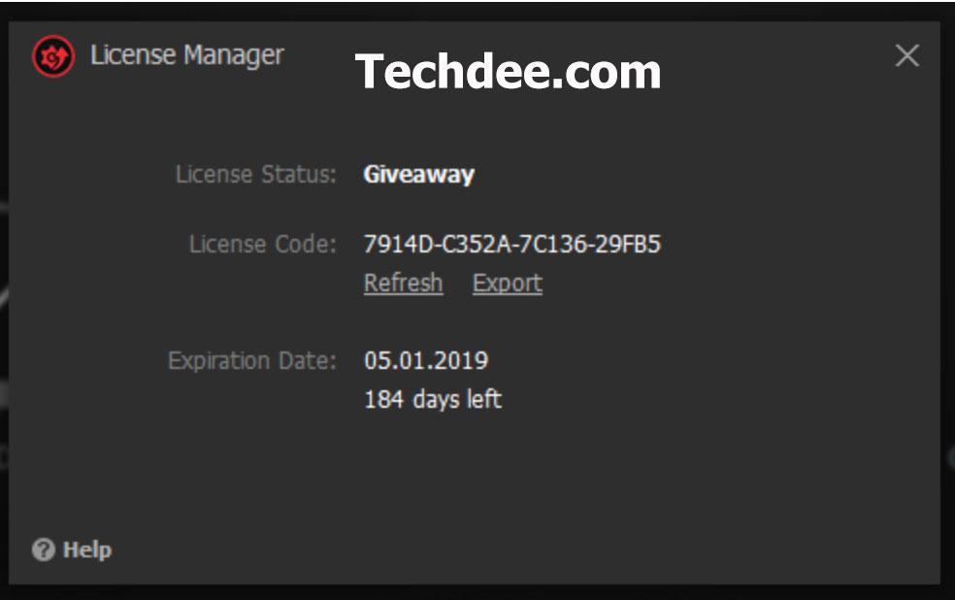The image size is (955, 600).
Task: Click the 'days left' text
Action: pos(457,399)
